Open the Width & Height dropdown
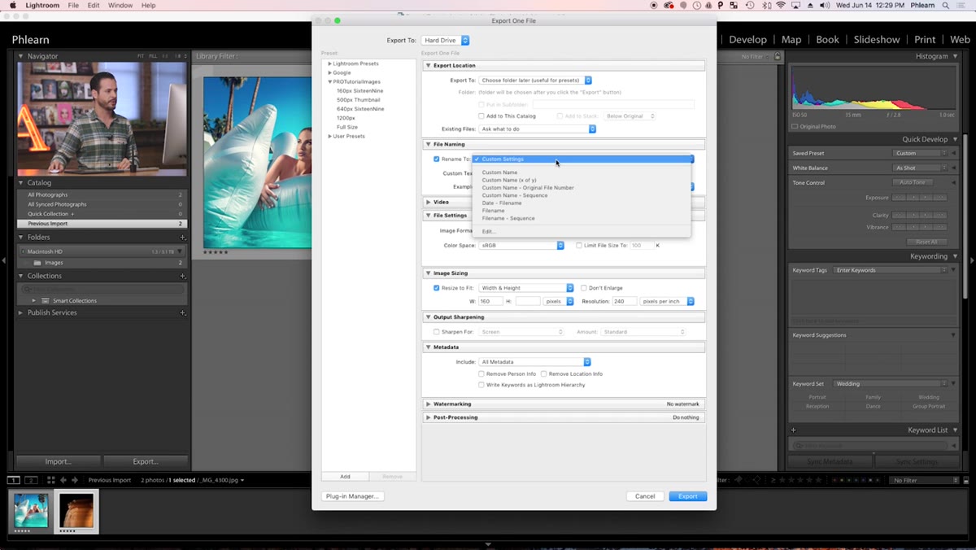 (526, 288)
